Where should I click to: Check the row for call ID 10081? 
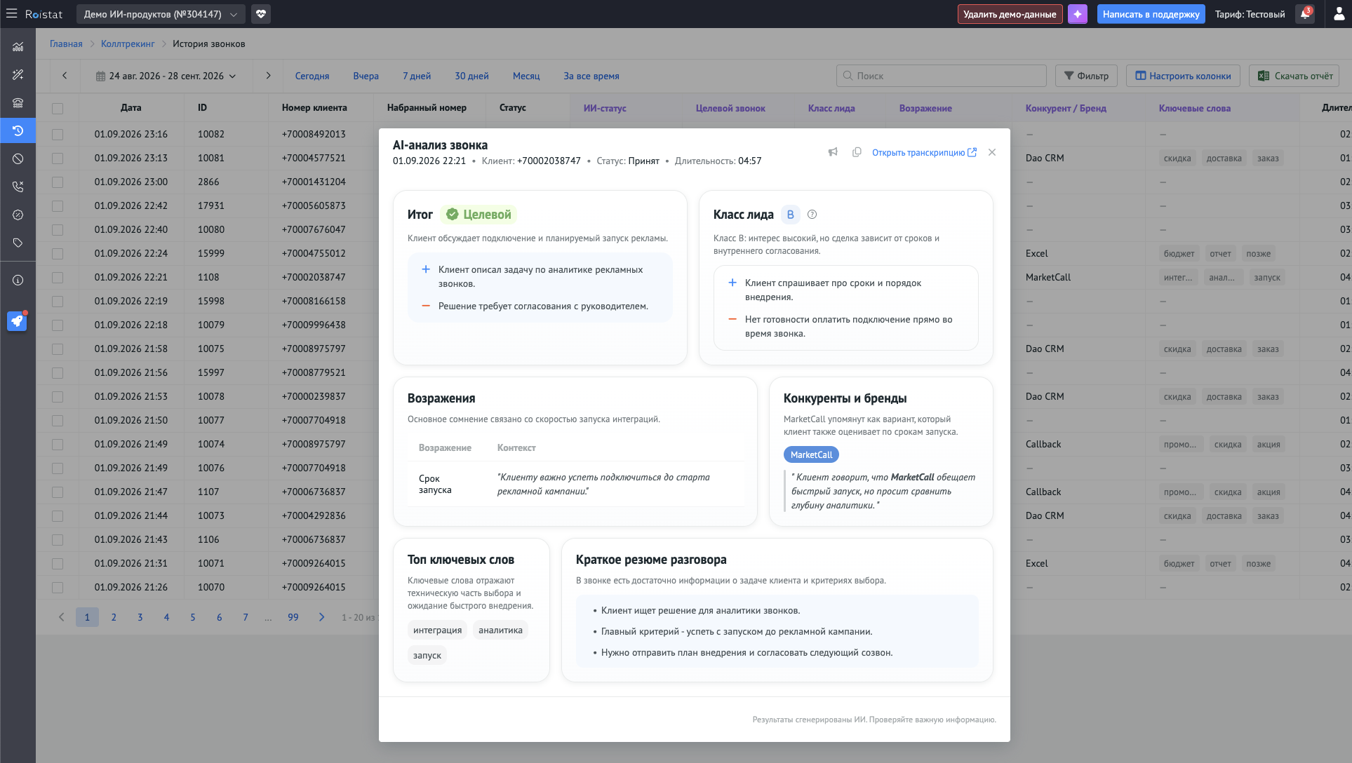coord(58,158)
